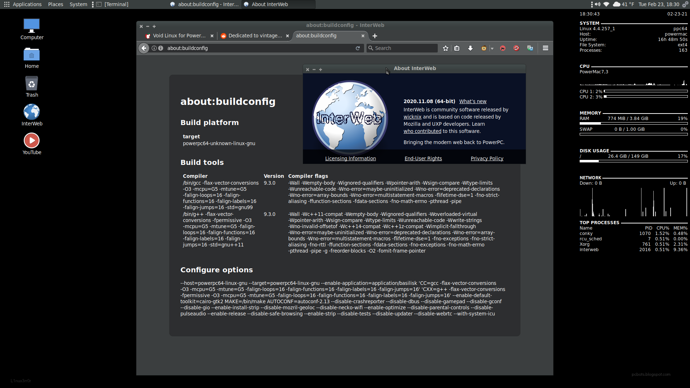Click the Applications grid icon

(6, 4)
